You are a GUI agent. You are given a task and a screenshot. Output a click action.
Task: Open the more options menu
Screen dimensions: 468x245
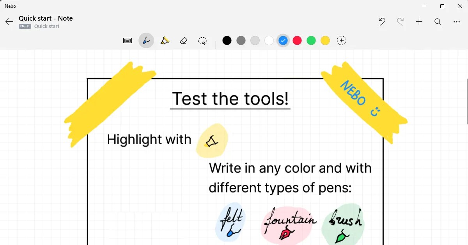click(457, 22)
